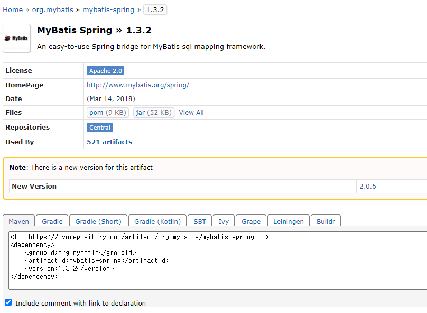Open org.mybatis breadcrumb link
This screenshot has height=313, width=427.
tap(52, 10)
